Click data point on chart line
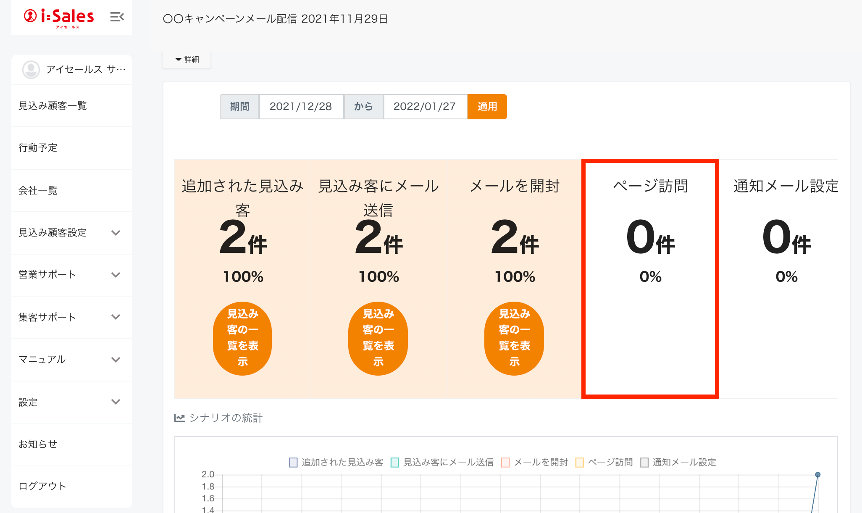This screenshot has width=862, height=513. [x=817, y=475]
